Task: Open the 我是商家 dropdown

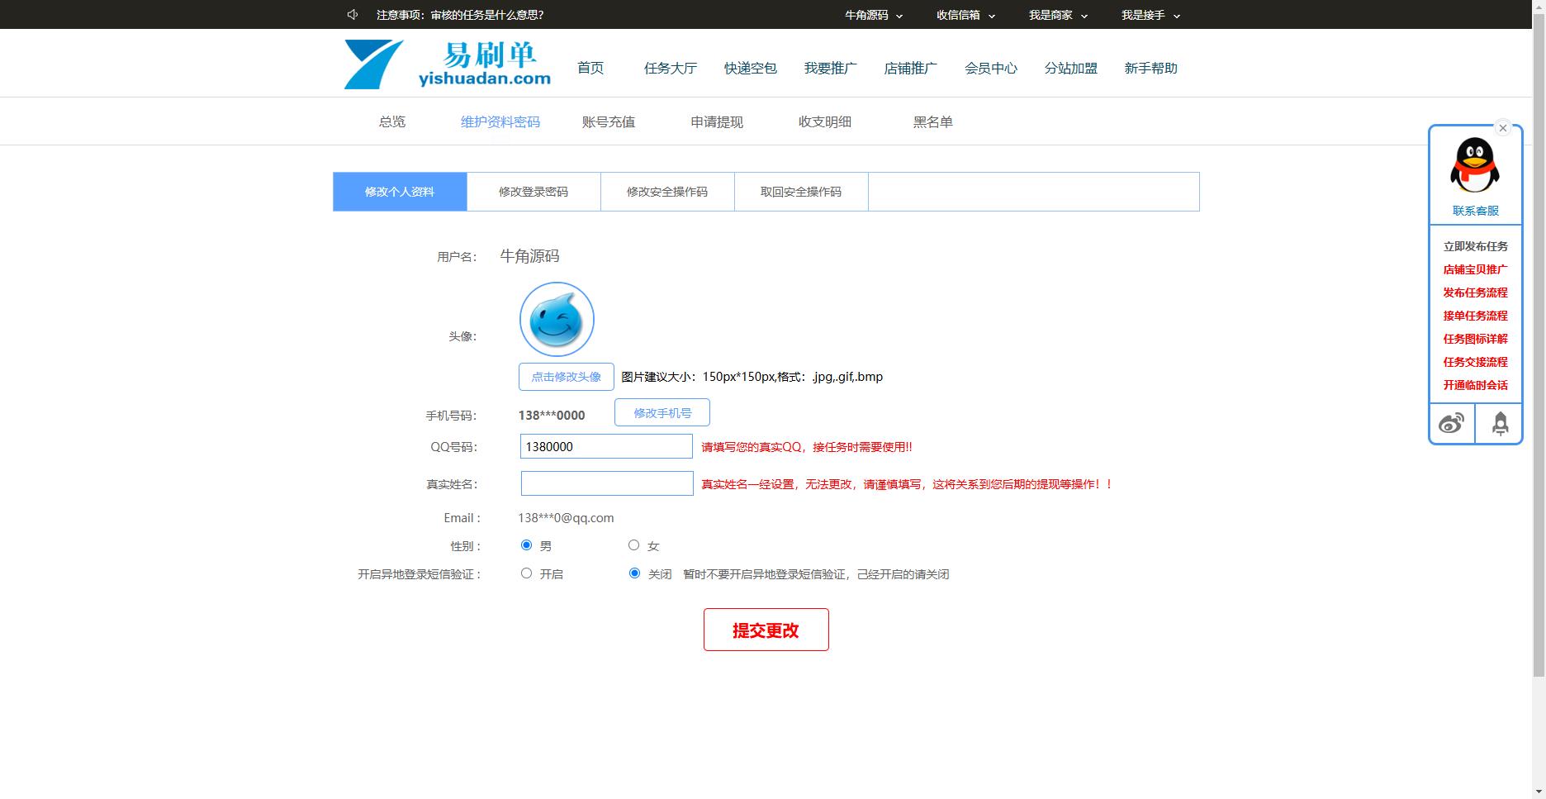Action: (1058, 15)
